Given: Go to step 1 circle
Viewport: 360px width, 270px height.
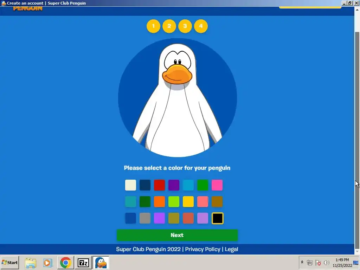Looking at the screenshot, I should (x=153, y=26).
